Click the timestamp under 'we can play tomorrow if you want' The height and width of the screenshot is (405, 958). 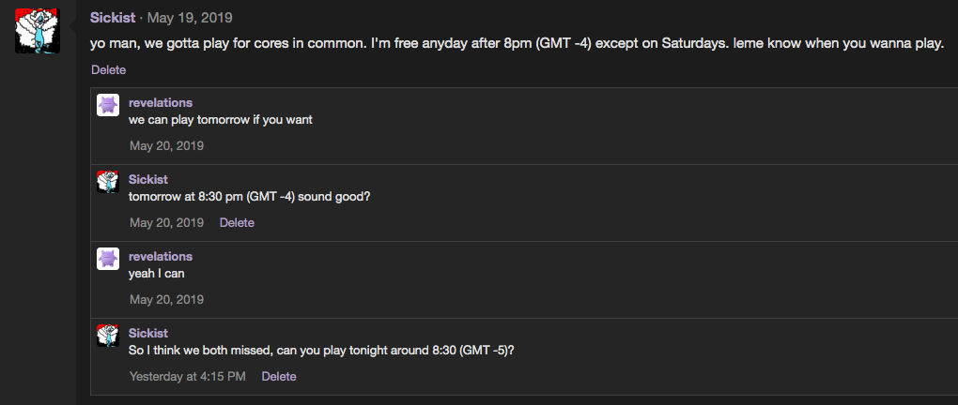(167, 145)
